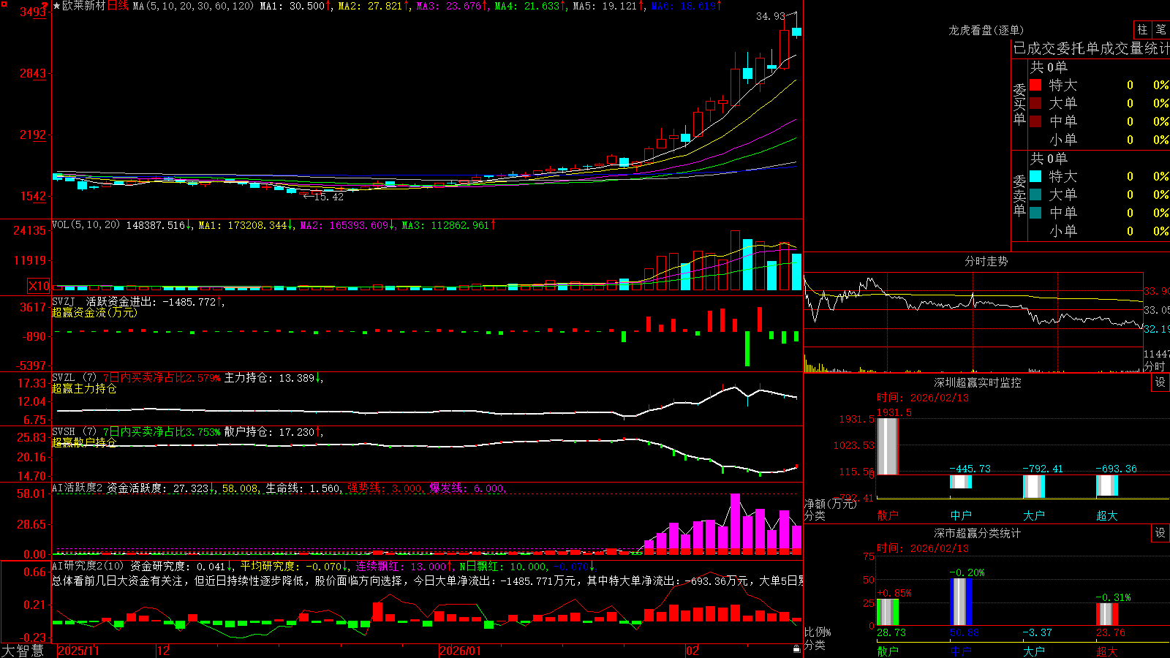Click the 超赢资金流(万元) label
This screenshot has width=1170, height=658.
point(94,312)
